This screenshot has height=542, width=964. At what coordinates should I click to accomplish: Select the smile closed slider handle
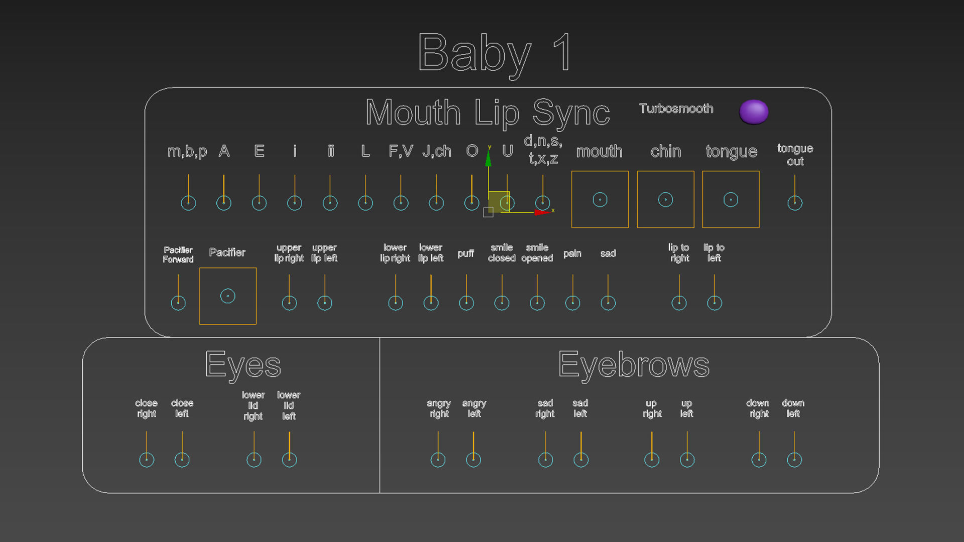point(502,303)
